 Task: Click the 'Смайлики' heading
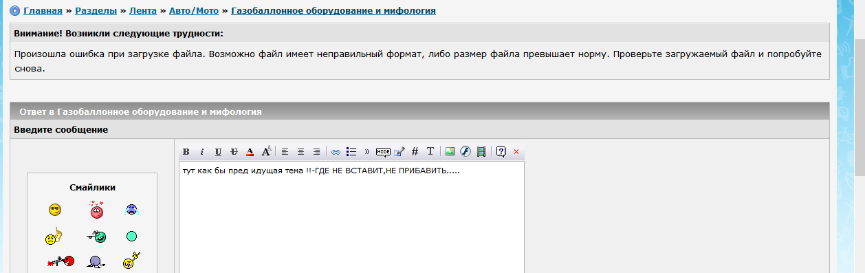[92, 187]
